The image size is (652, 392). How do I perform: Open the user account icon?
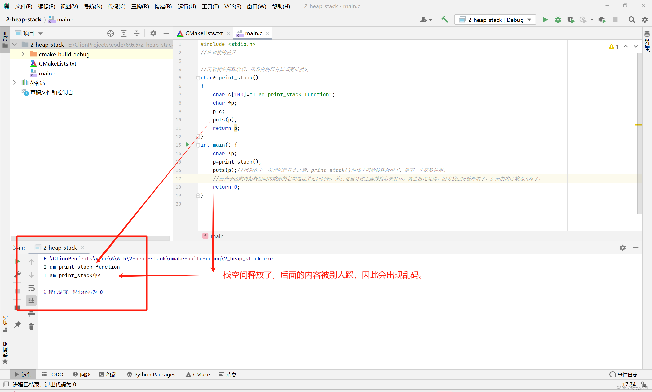point(425,20)
